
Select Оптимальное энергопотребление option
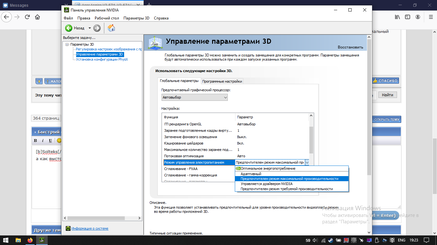click(x=292, y=168)
